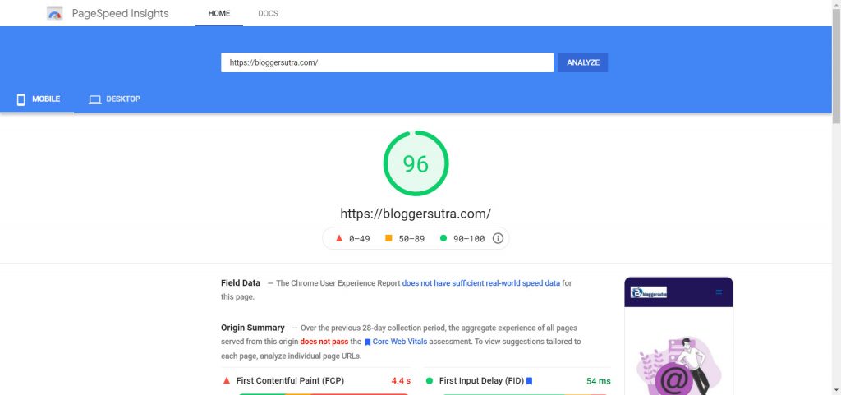Click the '54 ms' FID value
841x395 pixels.
point(599,381)
